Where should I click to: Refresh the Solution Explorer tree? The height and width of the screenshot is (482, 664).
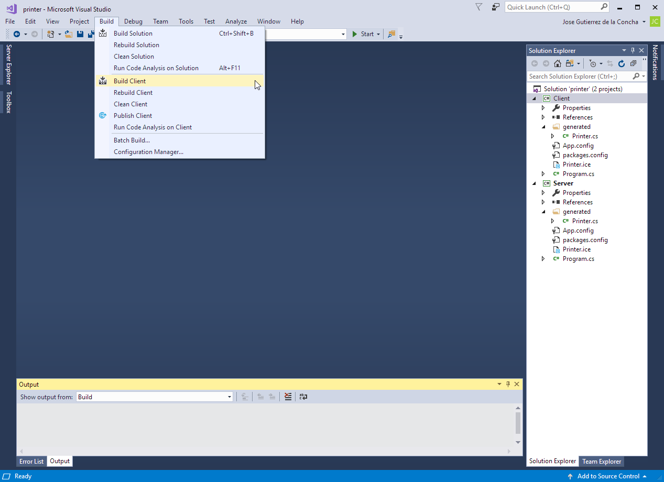click(x=622, y=63)
